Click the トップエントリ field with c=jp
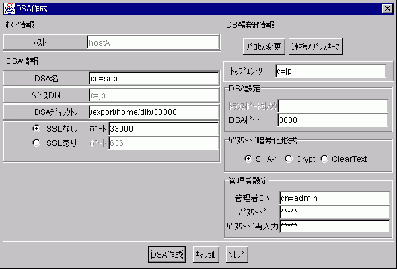The width and height of the screenshot is (397, 269). 330,71
